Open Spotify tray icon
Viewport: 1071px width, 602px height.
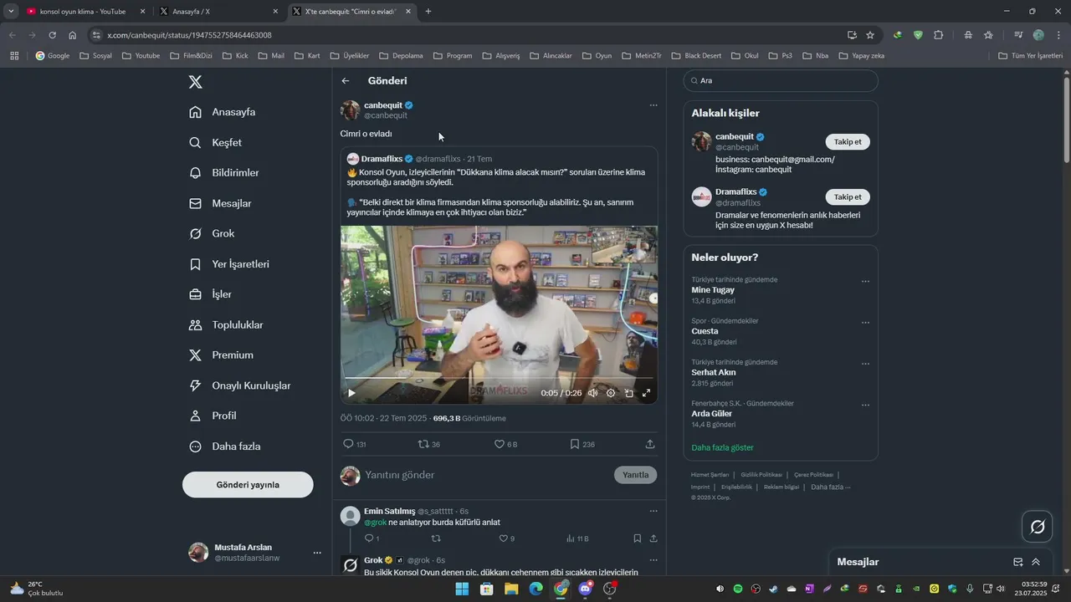click(738, 589)
